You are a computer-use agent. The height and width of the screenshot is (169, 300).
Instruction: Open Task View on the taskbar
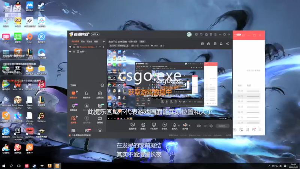[18, 166]
